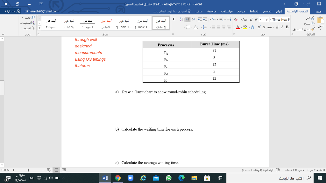Viewport: 326px width, 183px height.
Task: Open WhatsApp from the taskbar
Action: [169, 178]
